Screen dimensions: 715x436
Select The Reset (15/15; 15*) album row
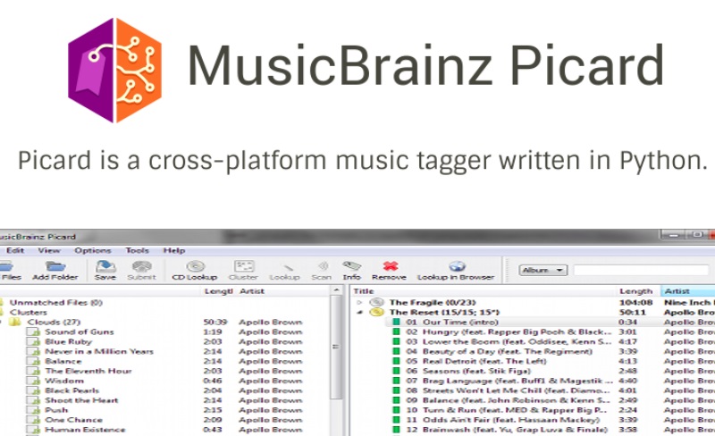coord(444,313)
